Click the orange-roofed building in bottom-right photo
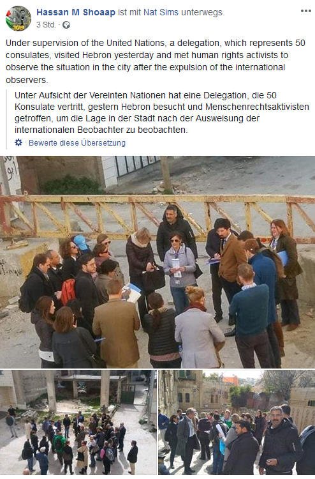Viewport: 315px width, 479px height. (230, 381)
